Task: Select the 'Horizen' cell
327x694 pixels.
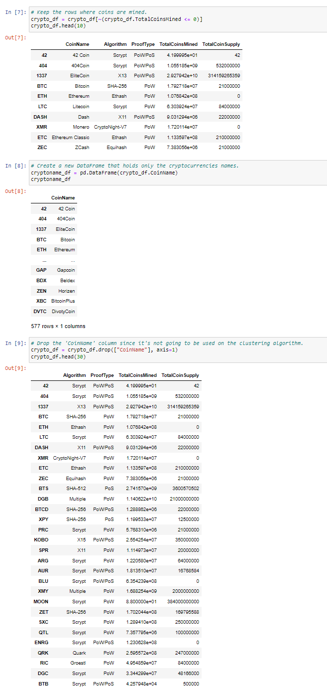Action: click(x=67, y=291)
